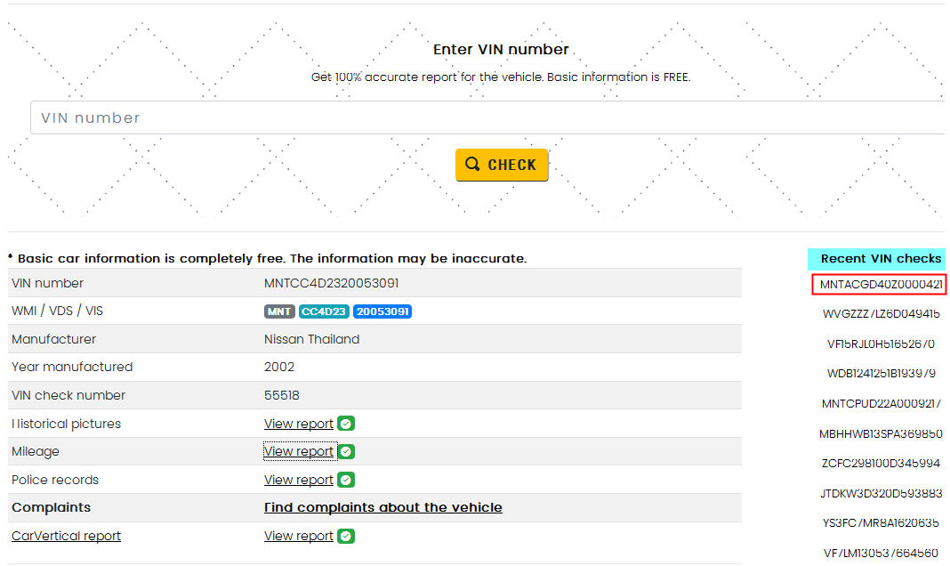This screenshot has height=566, width=950.
Task: Click green checkmark icon in Mileage row
Action: (x=346, y=451)
